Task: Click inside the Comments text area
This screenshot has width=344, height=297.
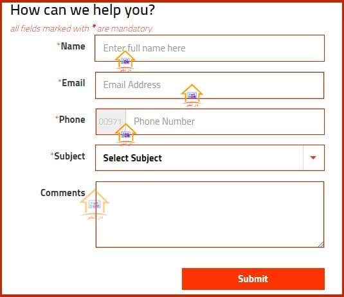Action: click(210, 214)
